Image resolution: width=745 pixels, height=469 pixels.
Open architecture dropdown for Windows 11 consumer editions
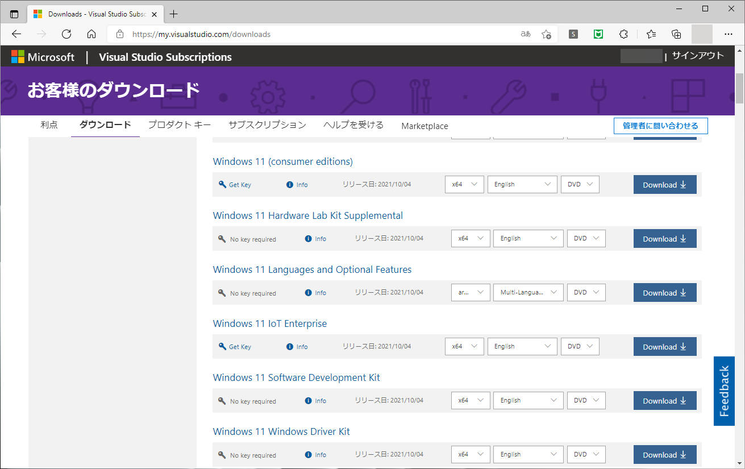464,185
